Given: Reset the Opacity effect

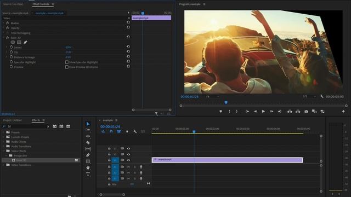Looking at the screenshot, I should 128,27.
